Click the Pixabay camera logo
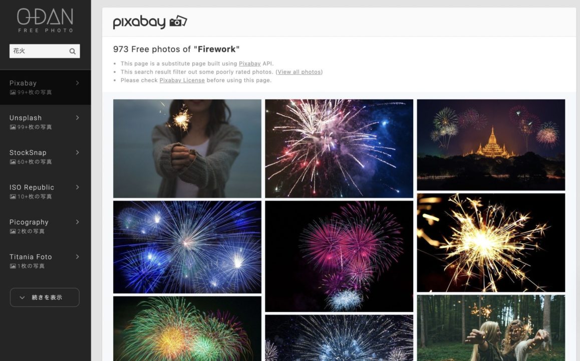Viewport: 580px width, 361px height. point(150,22)
